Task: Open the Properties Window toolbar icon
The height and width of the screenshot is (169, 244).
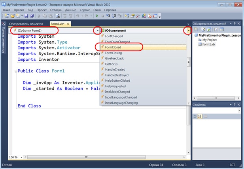Action: pos(132,16)
